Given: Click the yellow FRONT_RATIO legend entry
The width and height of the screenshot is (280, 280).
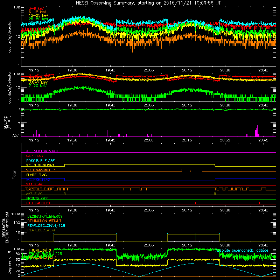Looking at the screenshot, I should [40, 250].
